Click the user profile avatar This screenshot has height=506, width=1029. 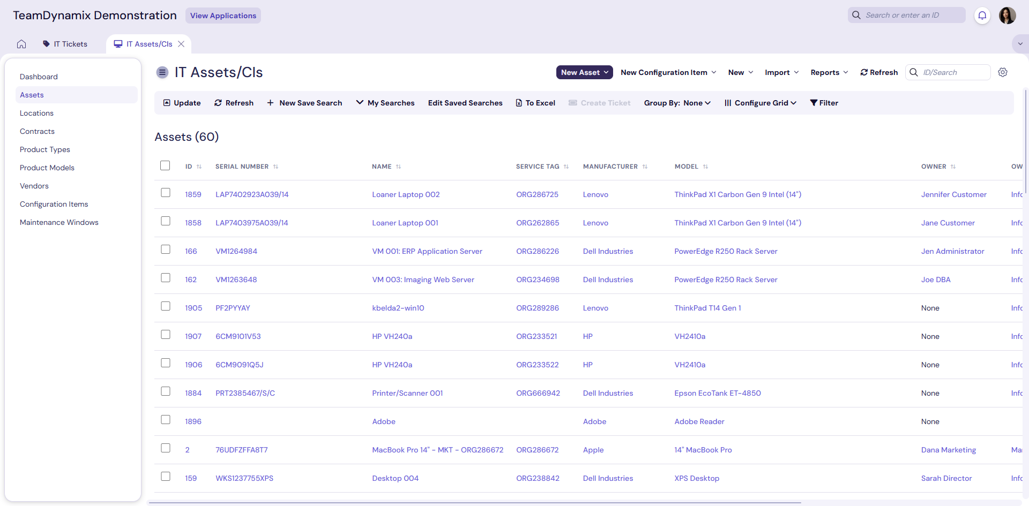[1007, 16]
